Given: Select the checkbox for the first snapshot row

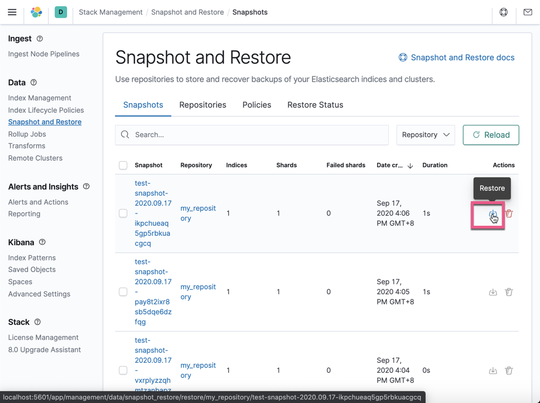Looking at the screenshot, I should coord(123,213).
